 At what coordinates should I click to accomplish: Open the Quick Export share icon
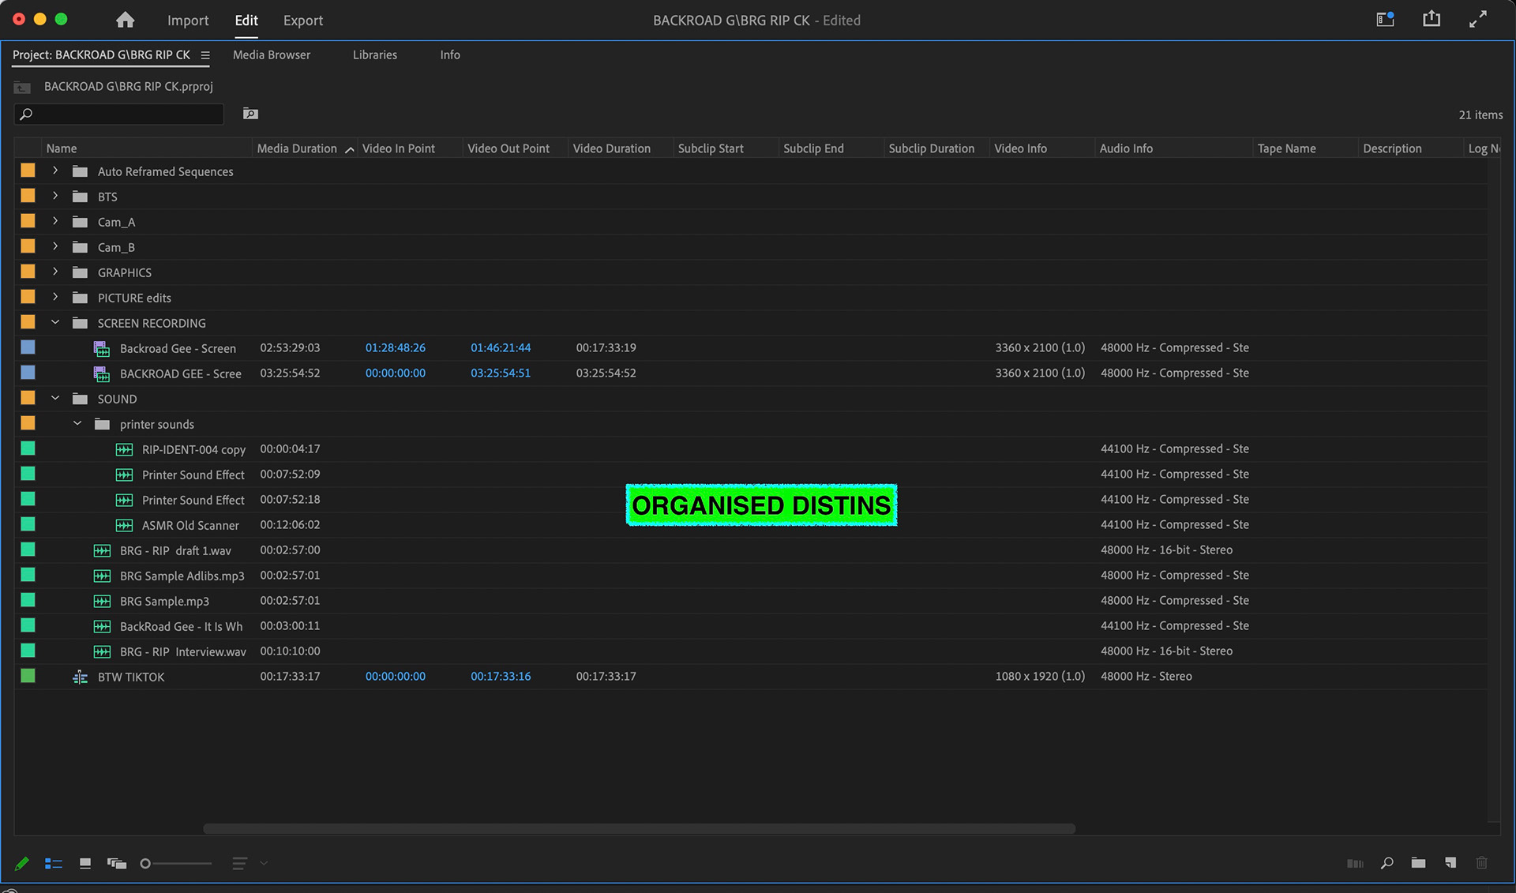(x=1431, y=20)
